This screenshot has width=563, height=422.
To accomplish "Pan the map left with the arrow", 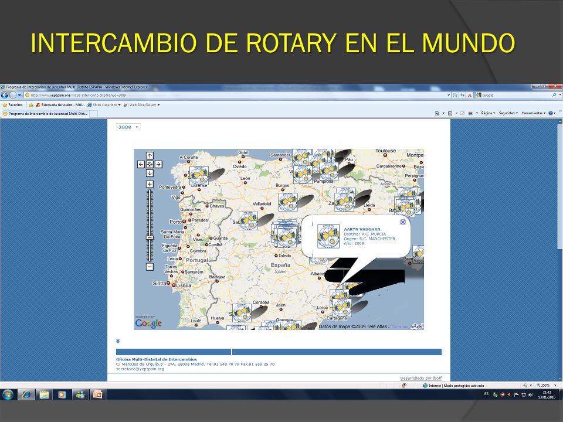I will click(x=141, y=164).
